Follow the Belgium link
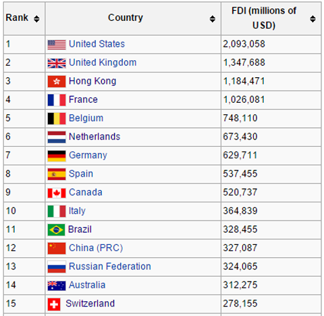Image resolution: width=324 pixels, height=316 pixels. pyautogui.click(x=86, y=118)
